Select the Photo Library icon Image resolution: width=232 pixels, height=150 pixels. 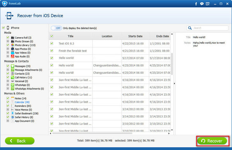[x=12, y=45]
